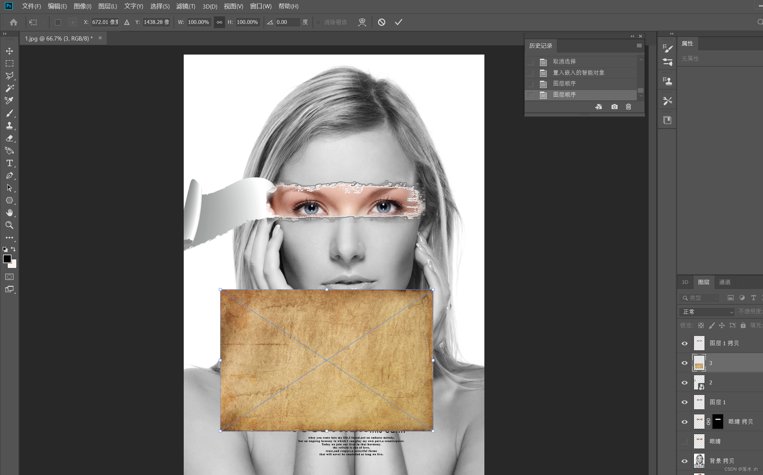Image resolution: width=763 pixels, height=475 pixels.
Task: Choose the Horizontal Type tool
Action: pyautogui.click(x=10, y=163)
